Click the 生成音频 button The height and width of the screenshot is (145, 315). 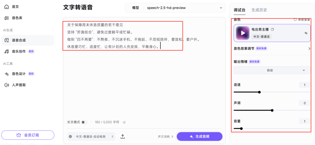point(199,137)
